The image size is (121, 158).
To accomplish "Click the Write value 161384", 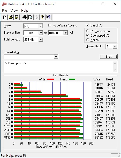I will (98, 130).
